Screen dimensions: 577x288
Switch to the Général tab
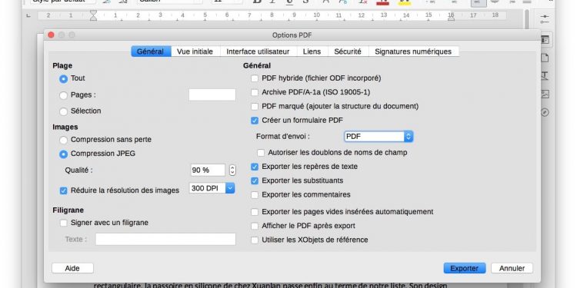coord(150,51)
